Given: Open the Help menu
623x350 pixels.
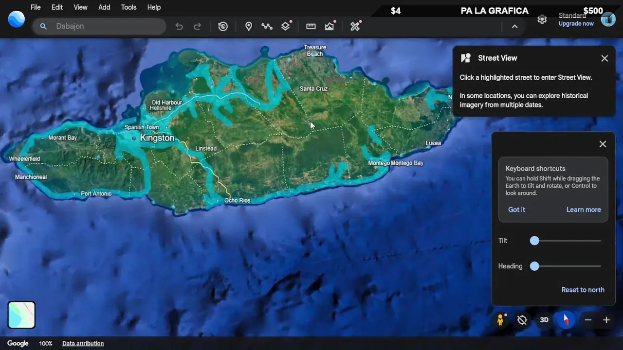Looking at the screenshot, I should [x=154, y=7].
